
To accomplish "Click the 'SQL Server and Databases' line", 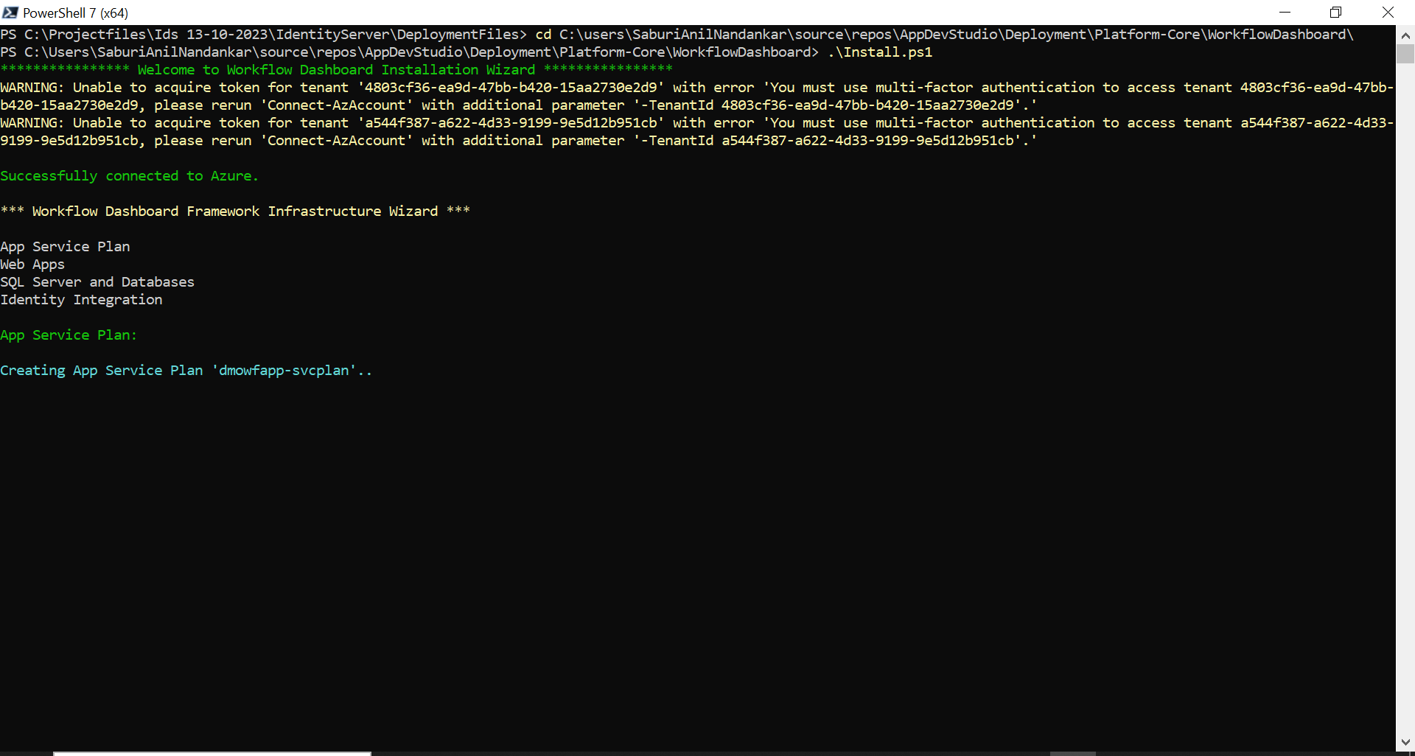I will click(x=97, y=282).
